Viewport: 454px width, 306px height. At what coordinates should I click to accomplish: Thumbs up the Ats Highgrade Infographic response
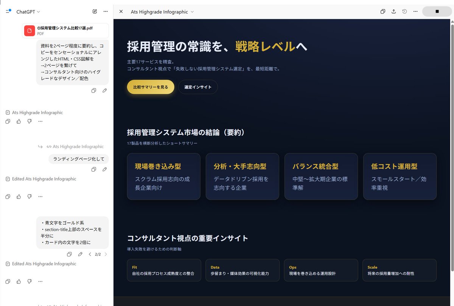click(x=19, y=121)
